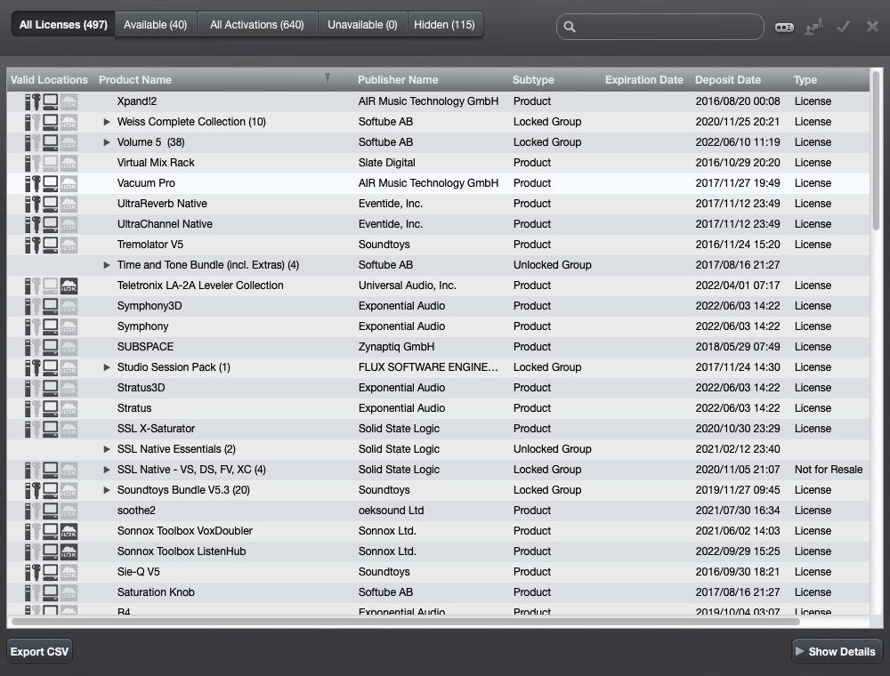Click the computer icon on SSL X-Saturator row
890x676 pixels.
coord(51,429)
